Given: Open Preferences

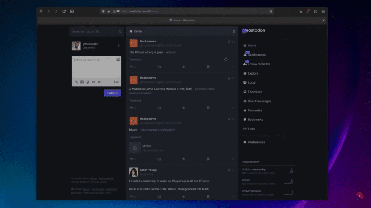Looking at the screenshot, I should (x=254, y=142).
